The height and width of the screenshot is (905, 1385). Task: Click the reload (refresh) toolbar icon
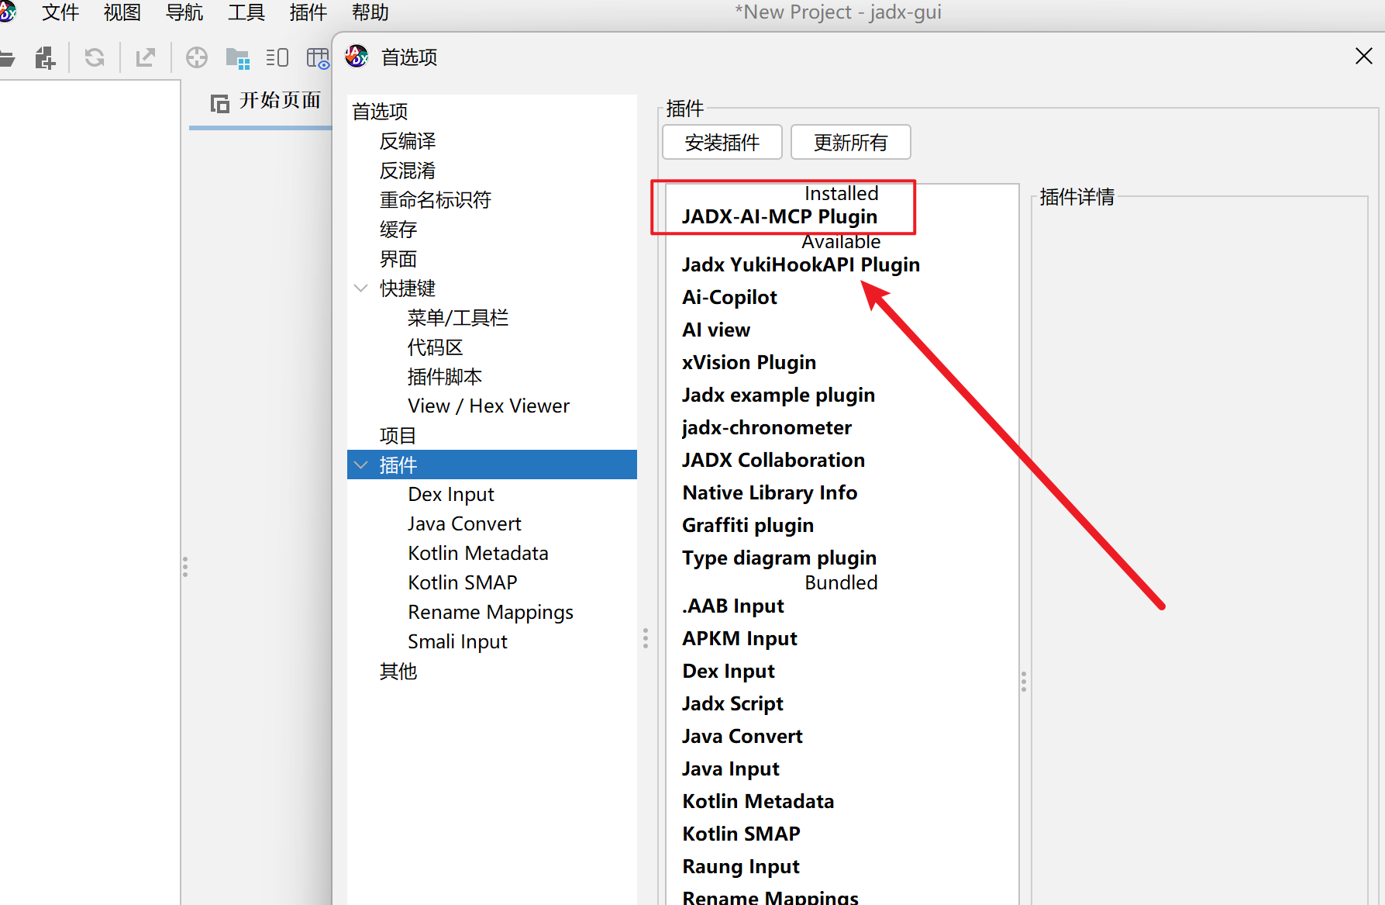pos(95,58)
